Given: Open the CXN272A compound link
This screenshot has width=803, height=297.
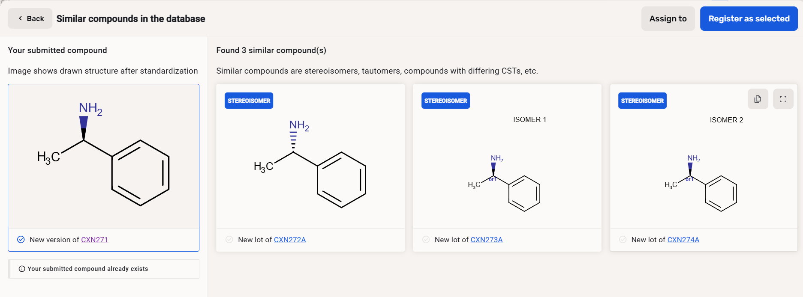Looking at the screenshot, I should click(x=289, y=240).
